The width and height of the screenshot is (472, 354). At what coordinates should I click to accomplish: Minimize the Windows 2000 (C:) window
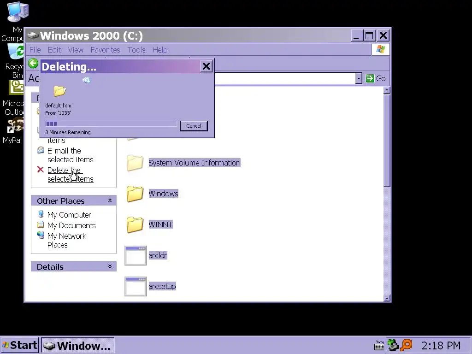click(x=356, y=35)
